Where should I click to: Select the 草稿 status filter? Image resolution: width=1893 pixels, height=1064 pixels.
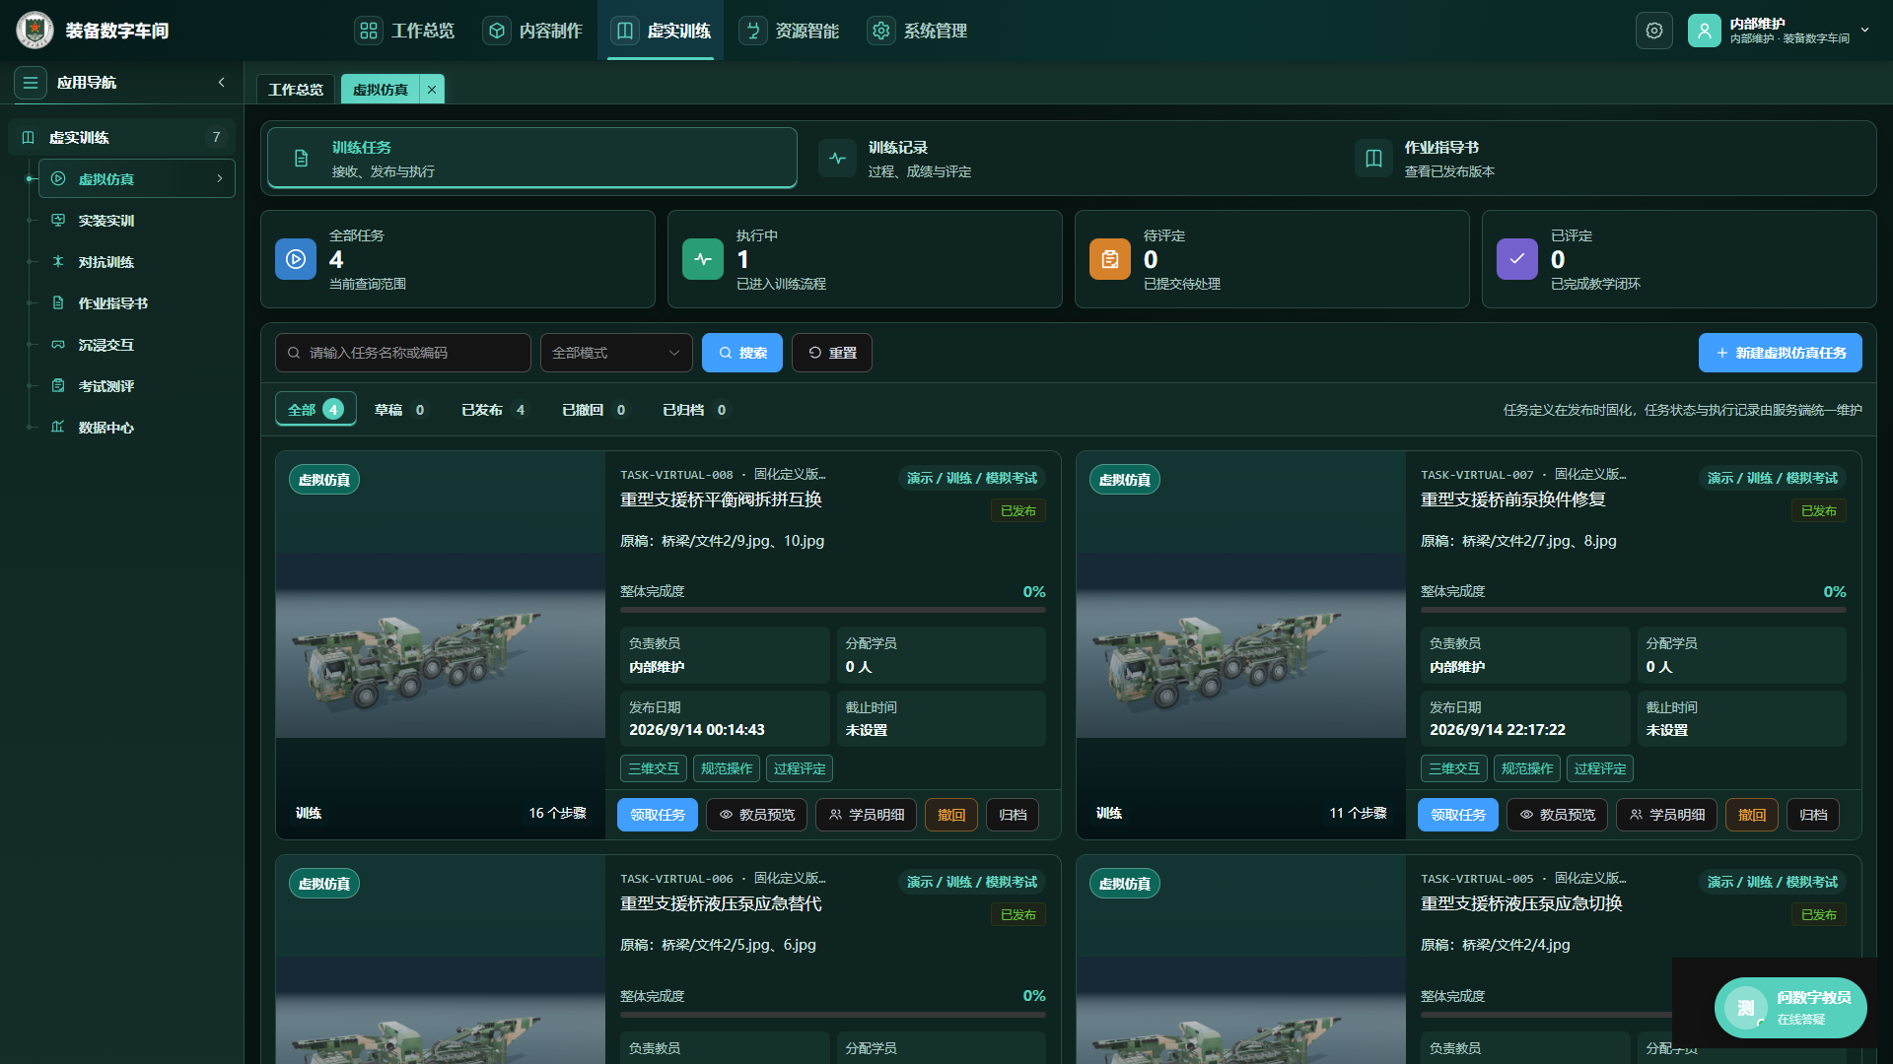click(400, 410)
